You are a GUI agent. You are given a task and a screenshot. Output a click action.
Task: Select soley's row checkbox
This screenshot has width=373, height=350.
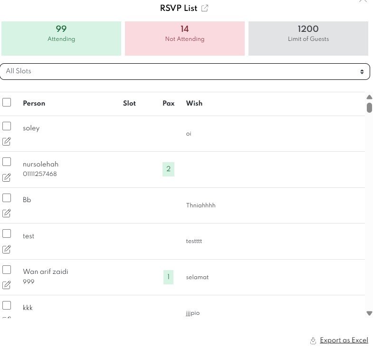tap(7, 126)
